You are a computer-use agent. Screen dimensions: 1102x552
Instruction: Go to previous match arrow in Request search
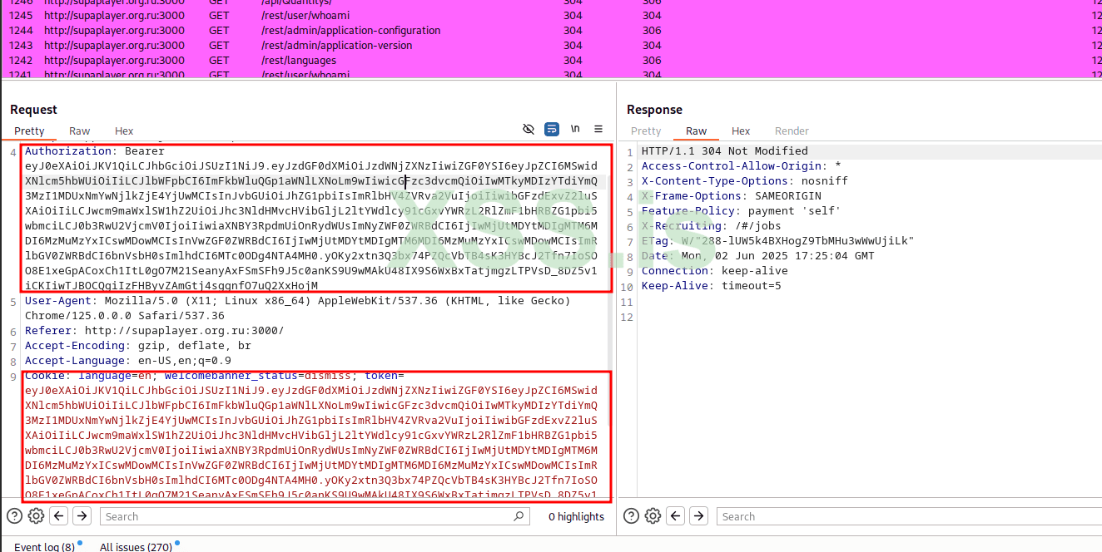(58, 516)
